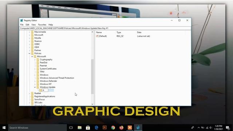Open Task View on the taskbar
This screenshot has width=233, height=131.
click(x=71, y=128)
